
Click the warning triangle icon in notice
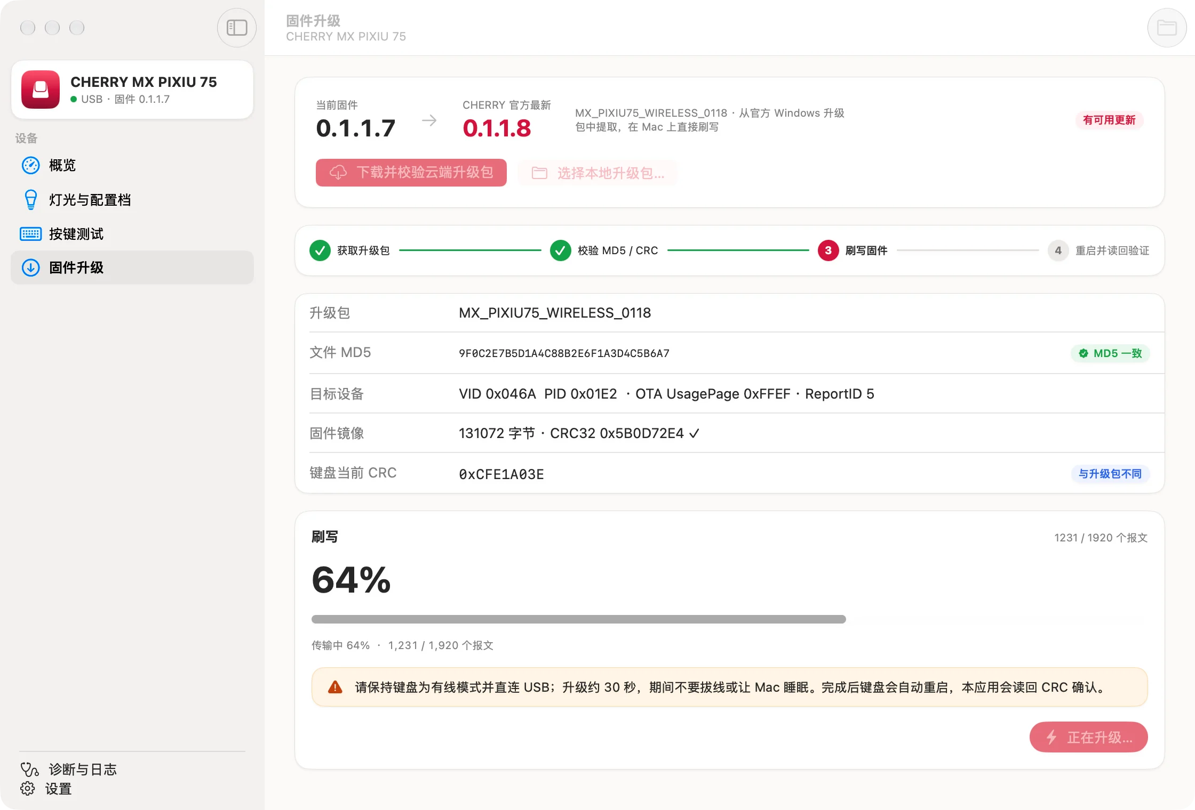[x=335, y=687]
